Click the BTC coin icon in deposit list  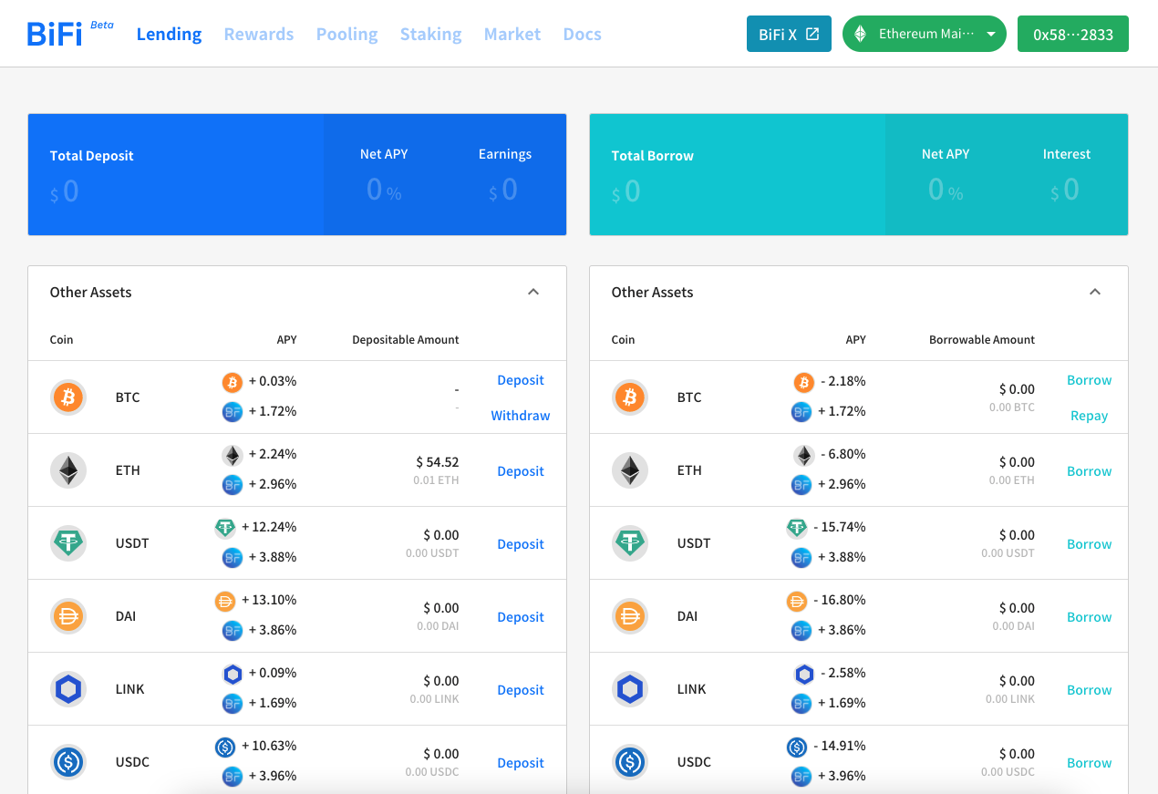(x=68, y=397)
